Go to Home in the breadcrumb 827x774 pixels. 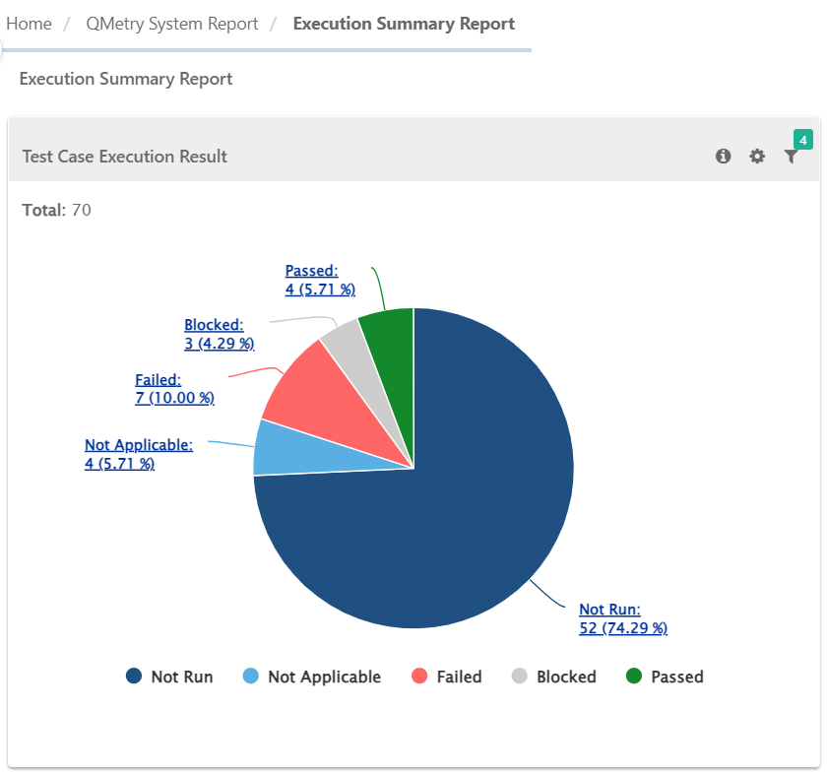tap(29, 24)
